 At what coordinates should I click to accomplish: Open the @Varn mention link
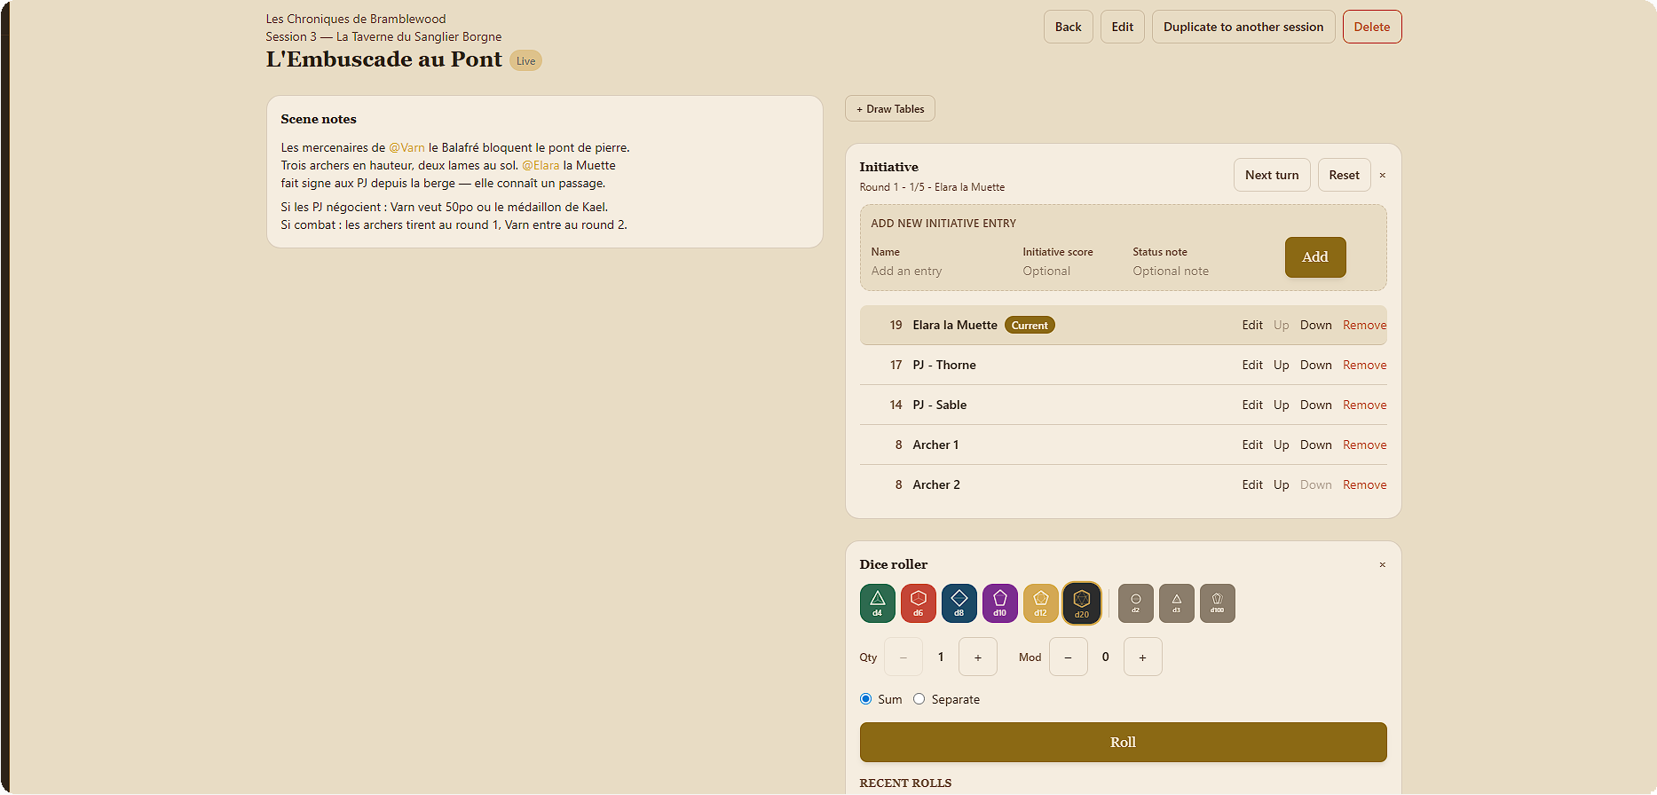406,148
